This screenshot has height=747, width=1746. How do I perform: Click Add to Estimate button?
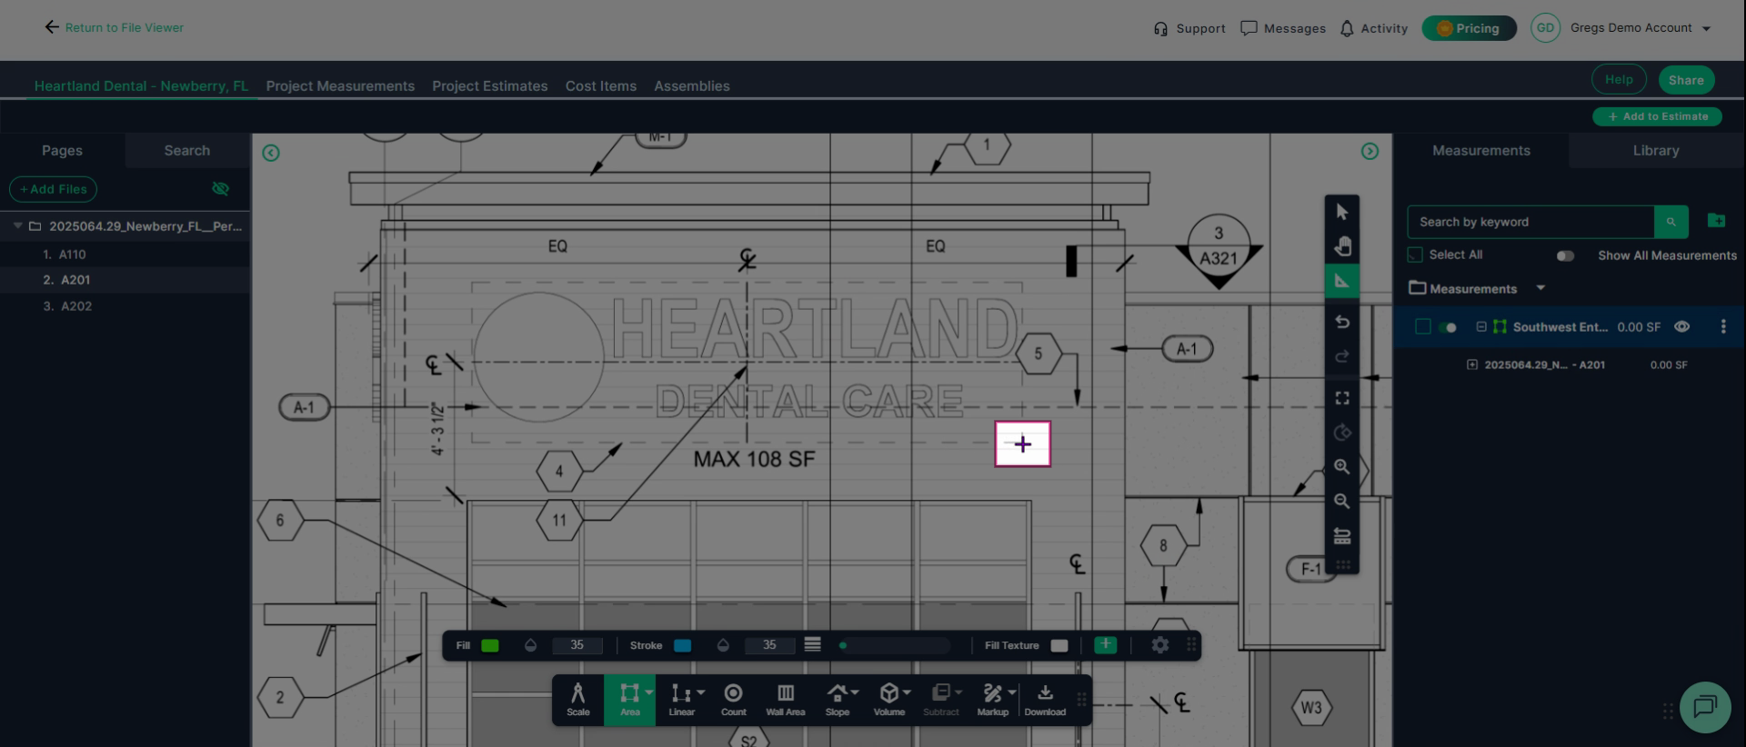(1657, 116)
